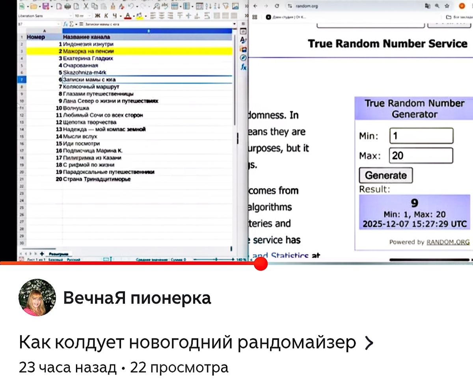This screenshot has width=473, height=382.
Task: Click the Align Left icon in Calc
Action: (153, 16)
